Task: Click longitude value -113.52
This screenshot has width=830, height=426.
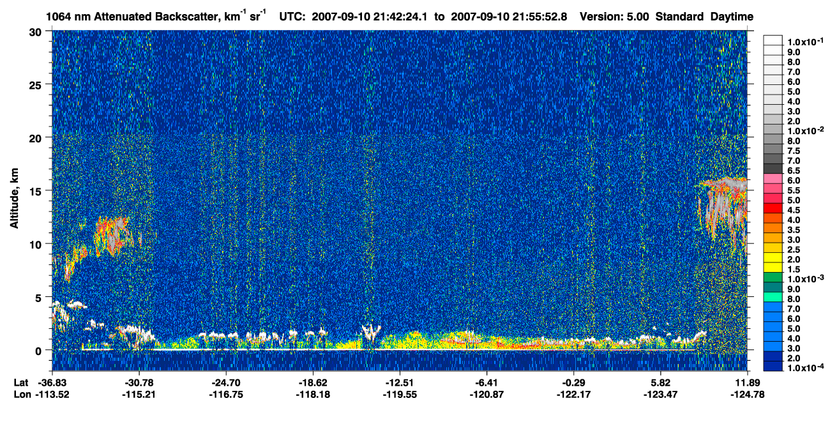Action: click(52, 394)
